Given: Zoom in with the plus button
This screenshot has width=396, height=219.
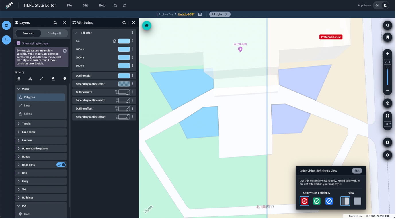Looking at the screenshot, I should [388, 54].
